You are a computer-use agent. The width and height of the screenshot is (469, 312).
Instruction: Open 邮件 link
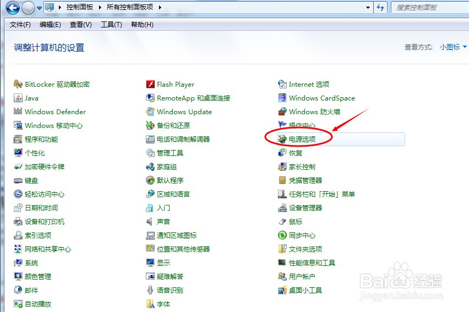pos(31,290)
